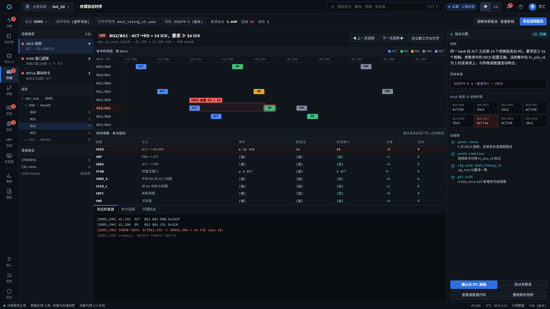Open the 规则 rules sidebar icon

tap(9, 278)
